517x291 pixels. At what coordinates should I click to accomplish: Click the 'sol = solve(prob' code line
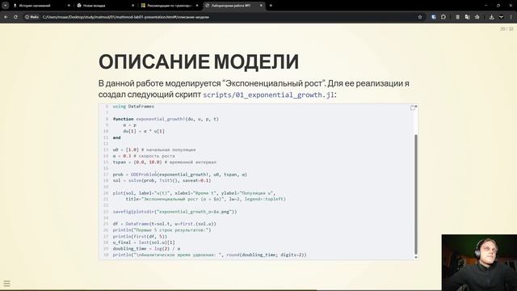(162, 180)
